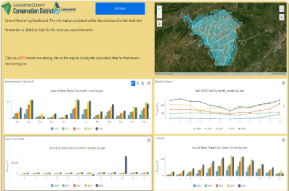Click the Lancaster County Conservation District logo
This screenshot has width=289, height=191.
tap(27, 8)
